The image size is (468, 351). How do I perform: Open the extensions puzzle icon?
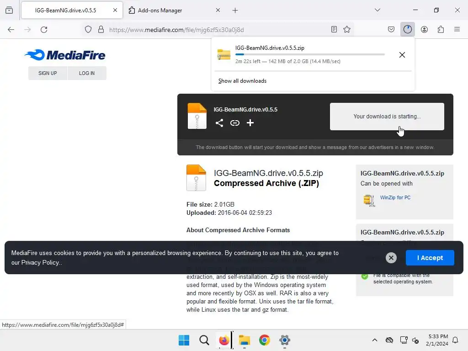coord(441,29)
